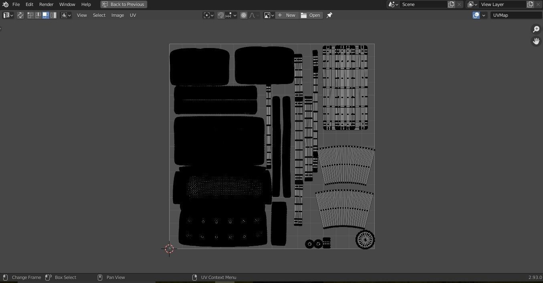The height and width of the screenshot is (283, 543).
Task: Open the Window menu
Action: [67, 4]
